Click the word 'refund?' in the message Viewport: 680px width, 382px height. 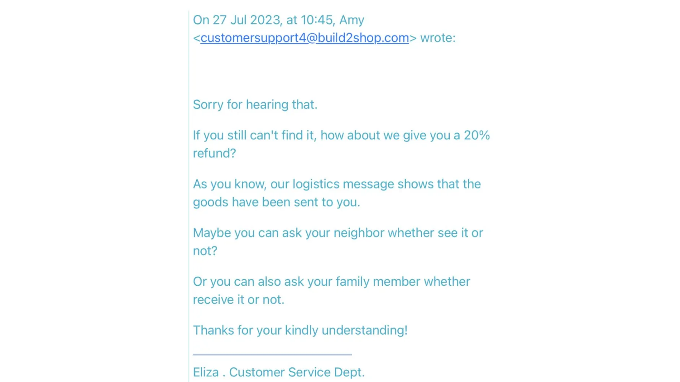214,153
